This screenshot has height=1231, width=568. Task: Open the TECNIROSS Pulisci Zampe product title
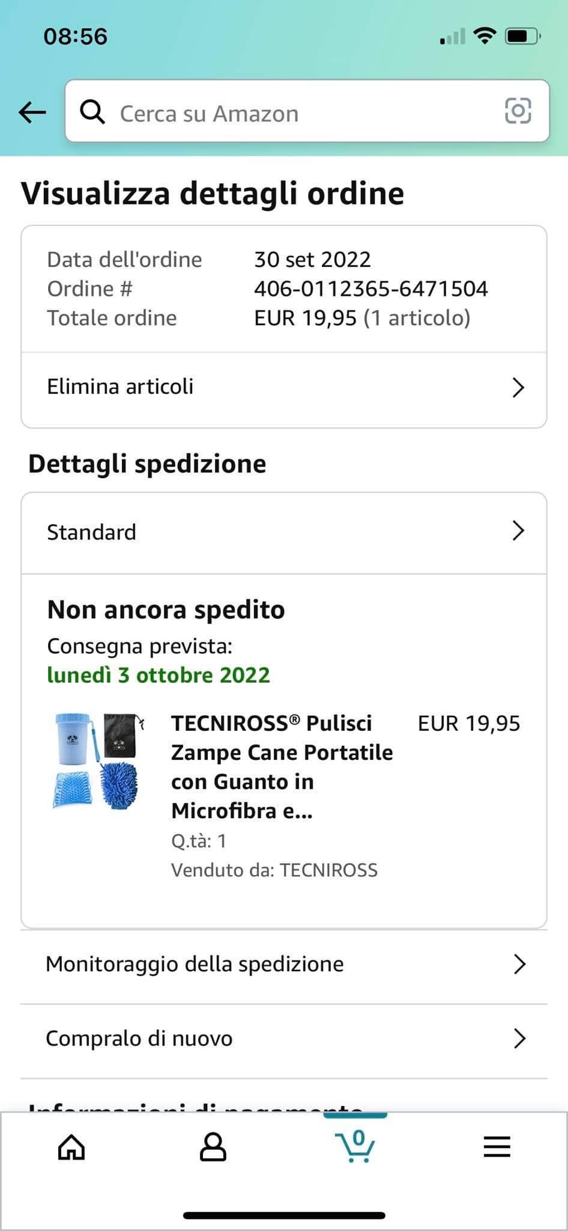point(282,767)
